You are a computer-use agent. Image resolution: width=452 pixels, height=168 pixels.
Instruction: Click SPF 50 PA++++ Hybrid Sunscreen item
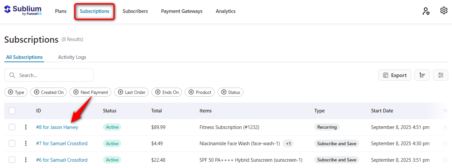coord(251,160)
